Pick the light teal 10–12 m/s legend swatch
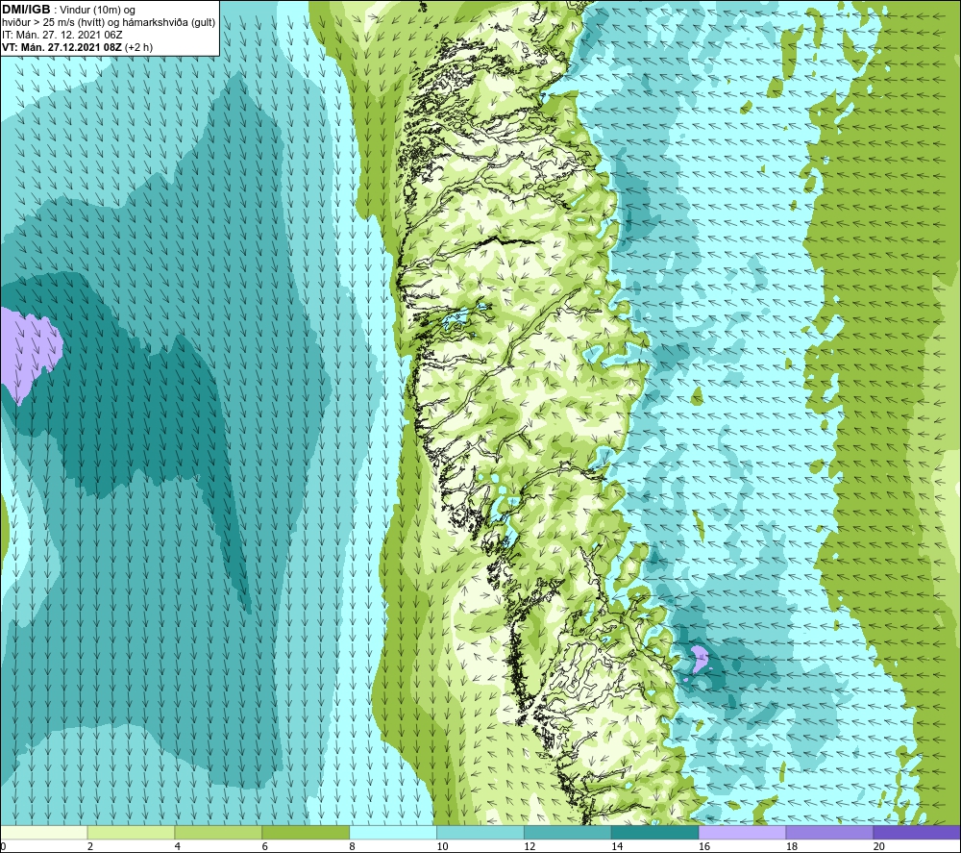Image resolution: width=961 pixels, height=853 pixels. click(480, 832)
